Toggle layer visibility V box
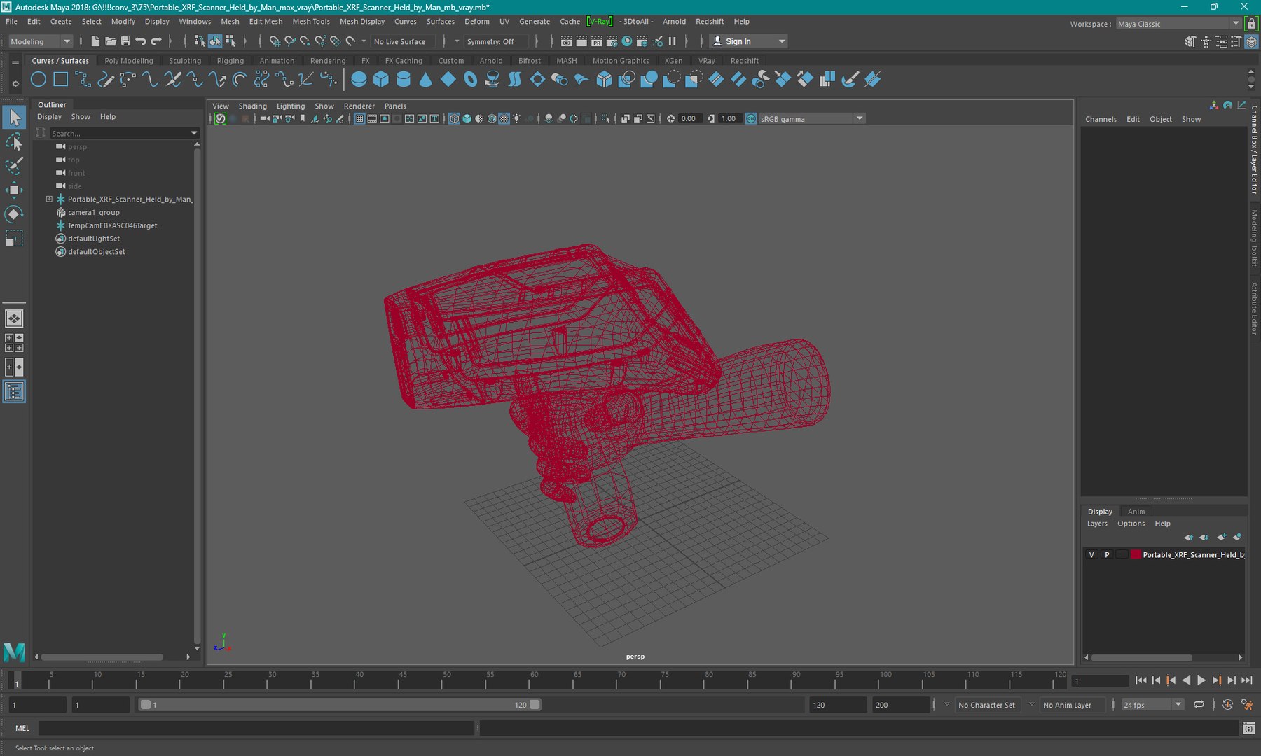Screen dimensions: 1261x756 pos(1091,554)
